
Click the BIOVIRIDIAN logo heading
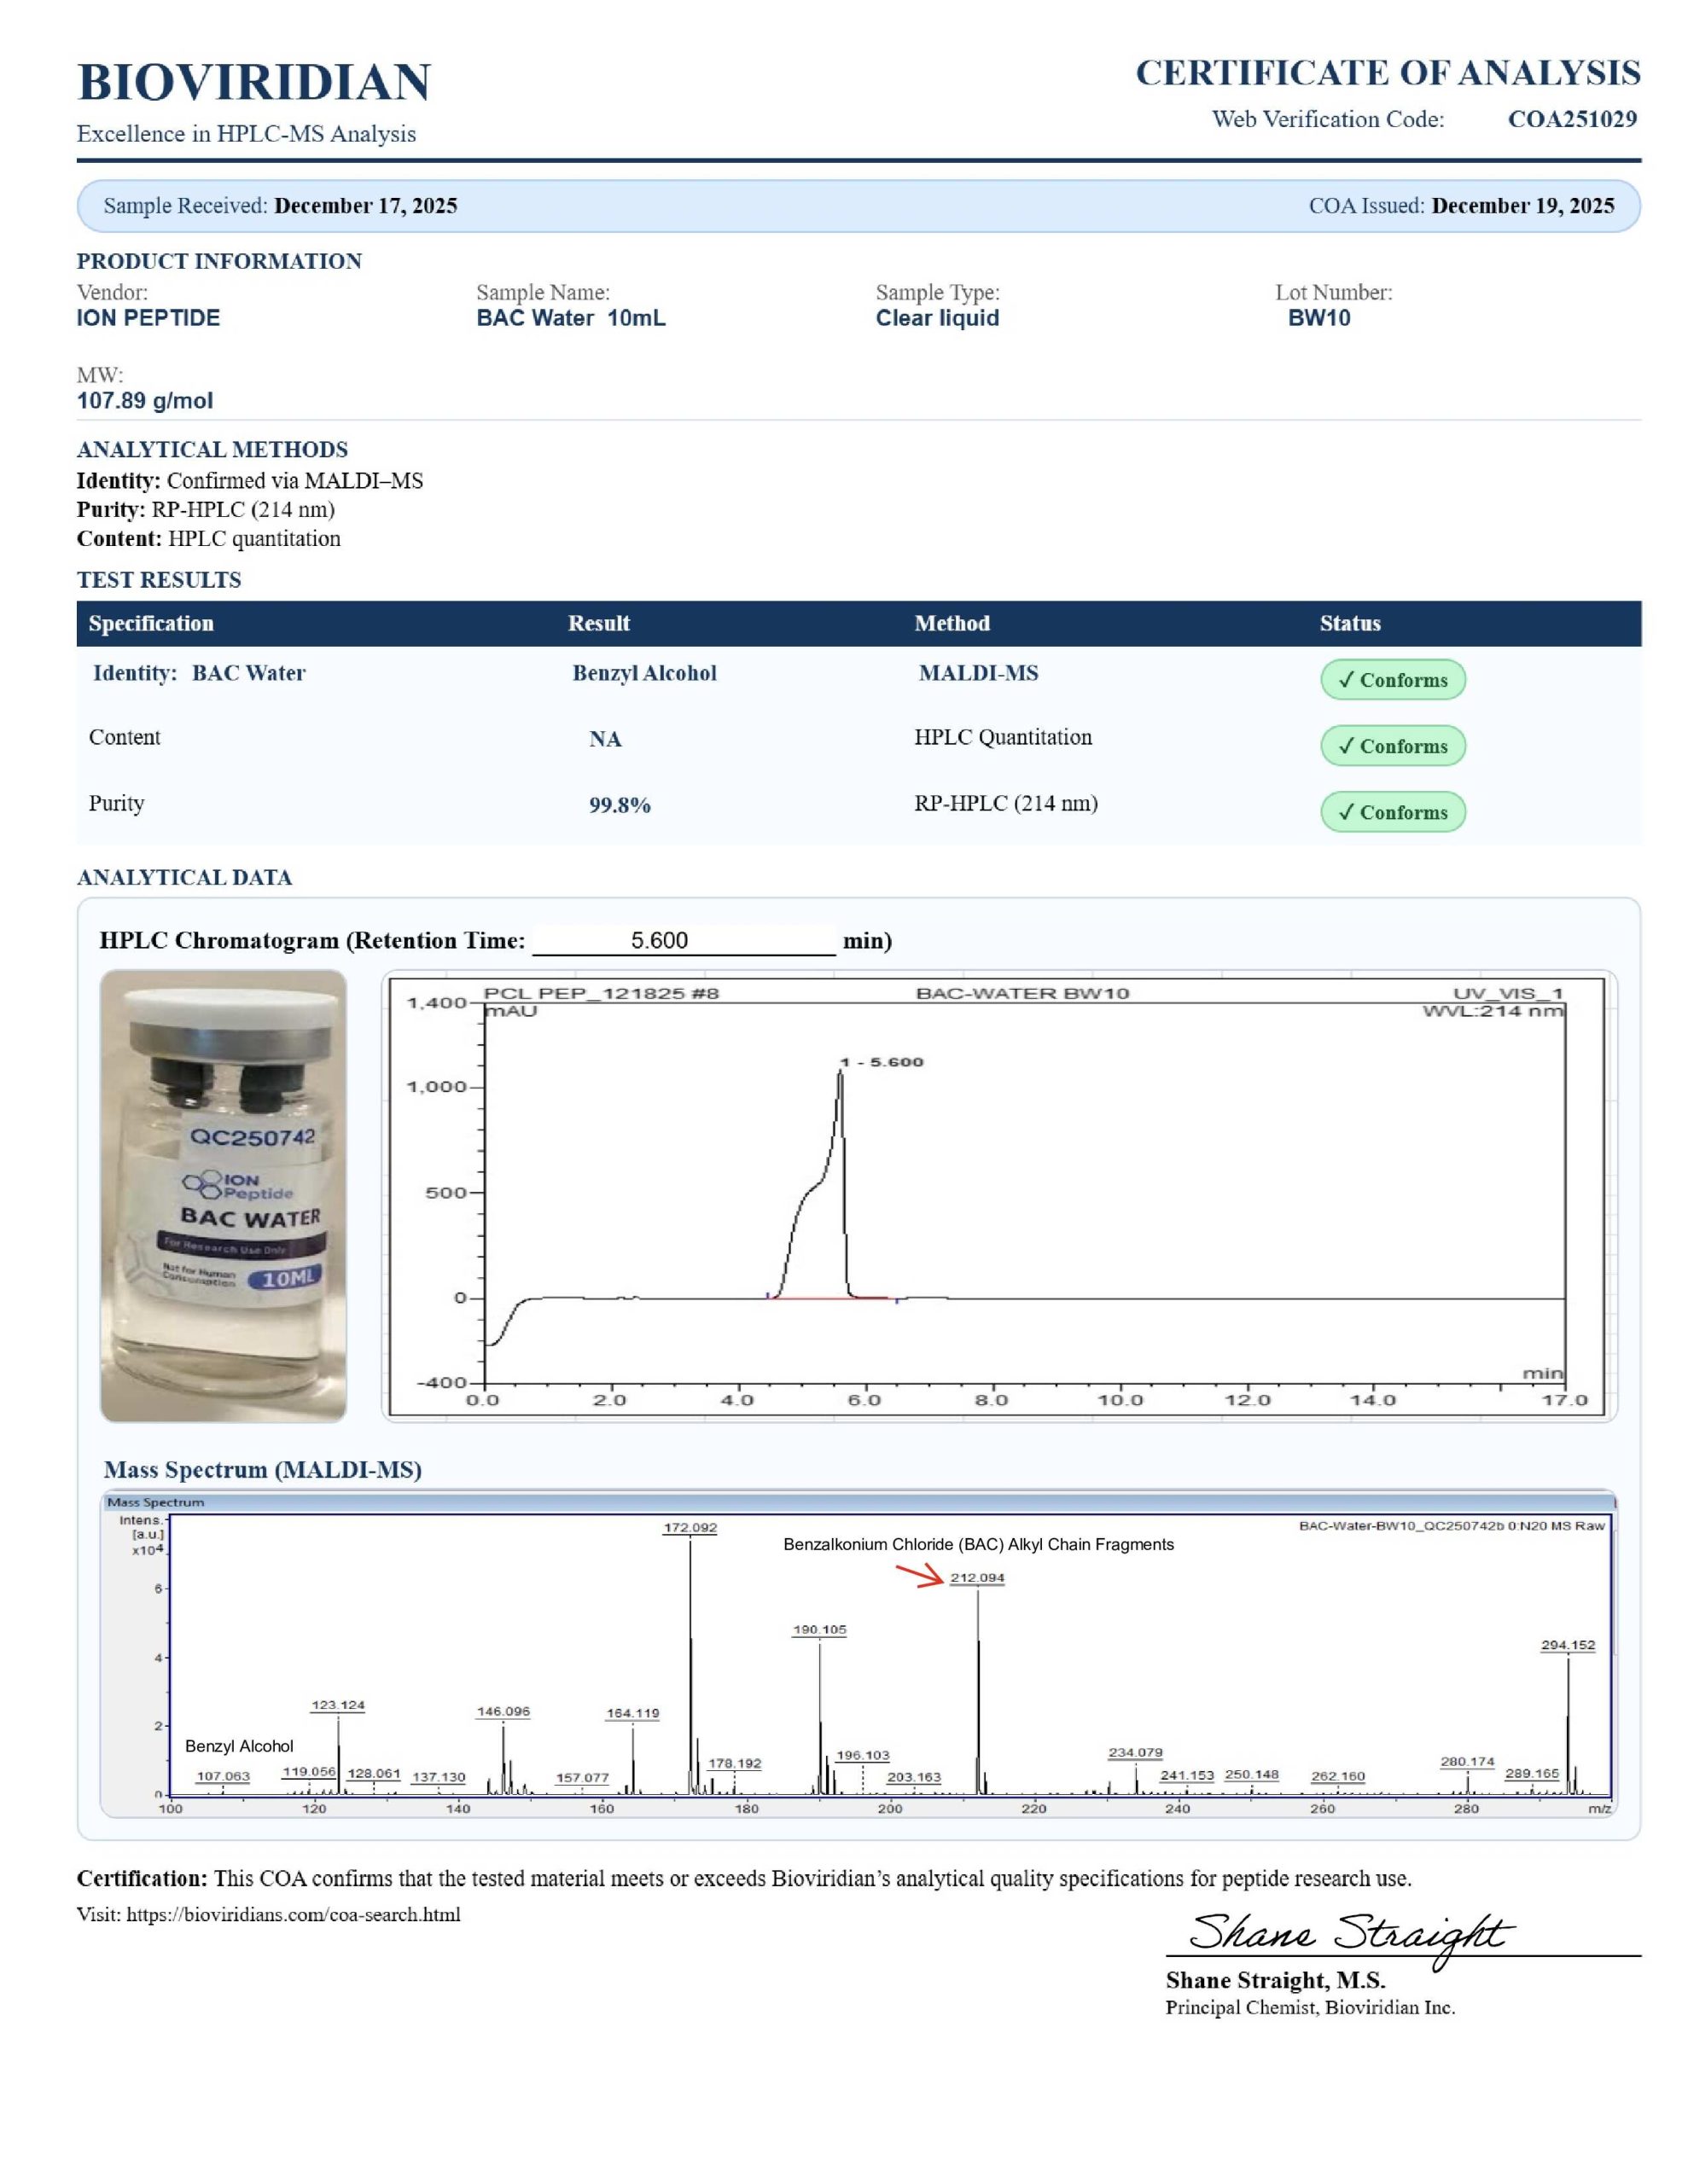click(253, 82)
